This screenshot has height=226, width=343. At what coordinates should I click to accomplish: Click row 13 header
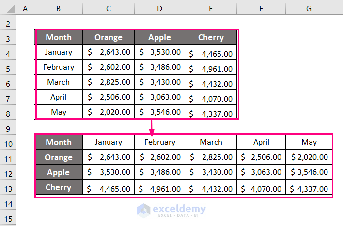click(8, 187)
